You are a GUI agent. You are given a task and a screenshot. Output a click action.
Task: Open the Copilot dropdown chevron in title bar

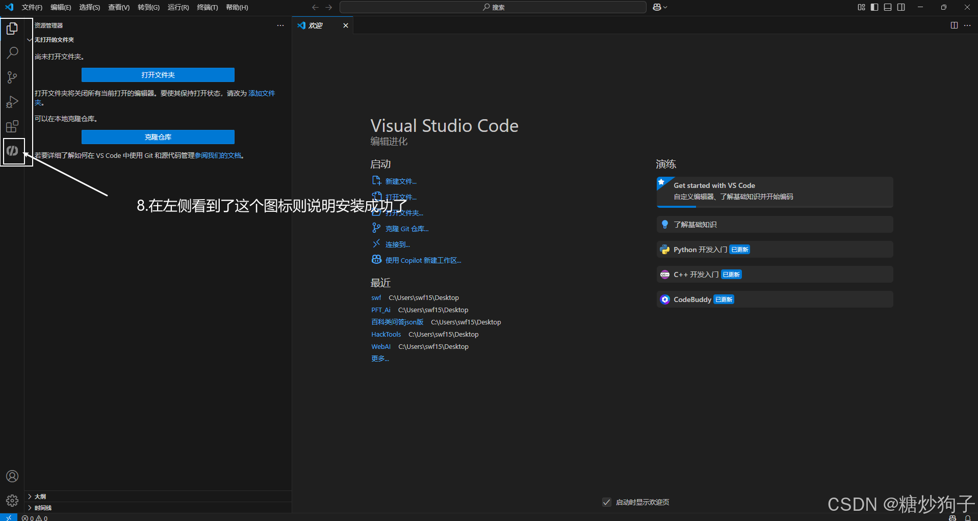pyautogui.click(x=665, y=7)
